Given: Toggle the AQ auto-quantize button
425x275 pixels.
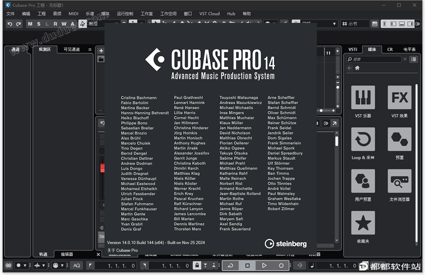Looking at the screenshot, I should (x=77, y=266).
